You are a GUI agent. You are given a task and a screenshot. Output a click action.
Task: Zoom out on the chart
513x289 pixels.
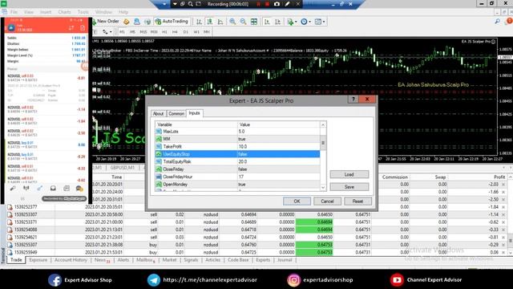(x=243, y=22)
